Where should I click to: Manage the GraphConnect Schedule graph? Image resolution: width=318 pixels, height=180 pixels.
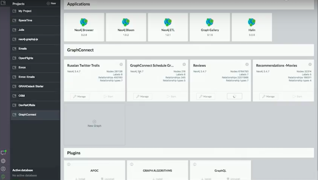click(x=143, y=96)
